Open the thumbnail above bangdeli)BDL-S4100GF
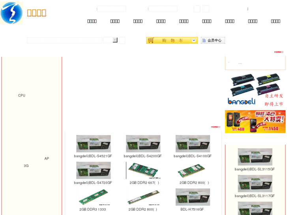Screen dimensions: 287x215 (193, 144)
